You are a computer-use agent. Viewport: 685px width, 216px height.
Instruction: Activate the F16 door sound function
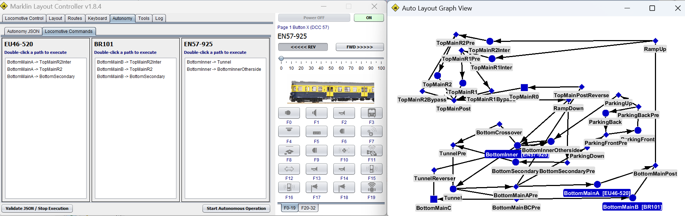[x=289, y=187]
